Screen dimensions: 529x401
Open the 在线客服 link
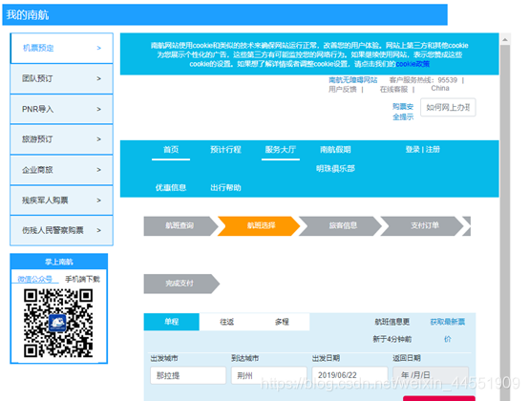(393, 89)
